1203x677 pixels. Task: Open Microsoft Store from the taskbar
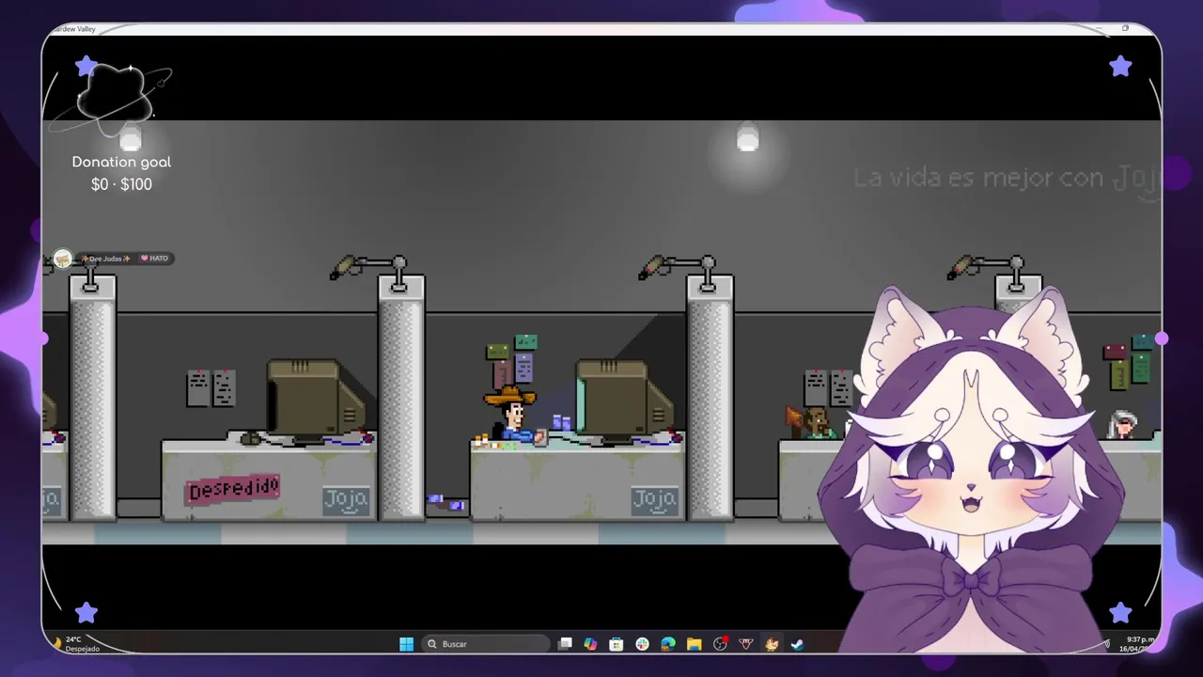tap(617, 644)
